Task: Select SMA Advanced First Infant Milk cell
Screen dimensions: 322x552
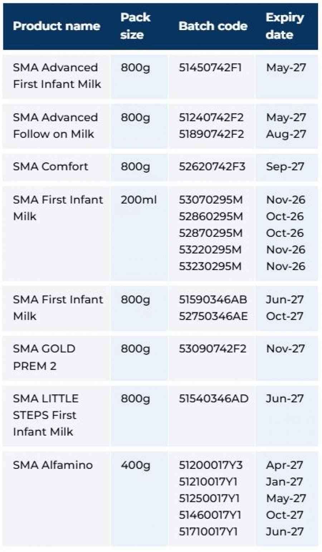Action: point(57,76)
